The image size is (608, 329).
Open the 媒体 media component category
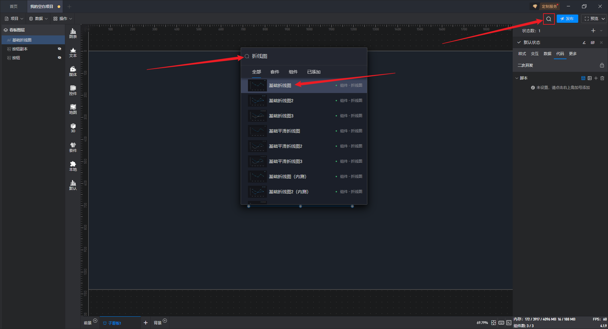tap(73, 71)
